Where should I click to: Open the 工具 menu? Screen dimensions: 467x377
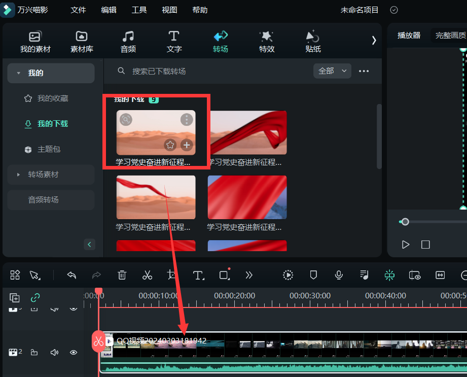pyautogui.click(x=139, y=10)
